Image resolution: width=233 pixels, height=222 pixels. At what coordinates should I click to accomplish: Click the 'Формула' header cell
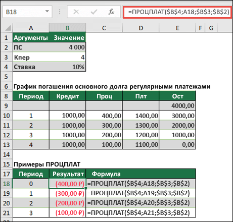(x=141, y=174)
